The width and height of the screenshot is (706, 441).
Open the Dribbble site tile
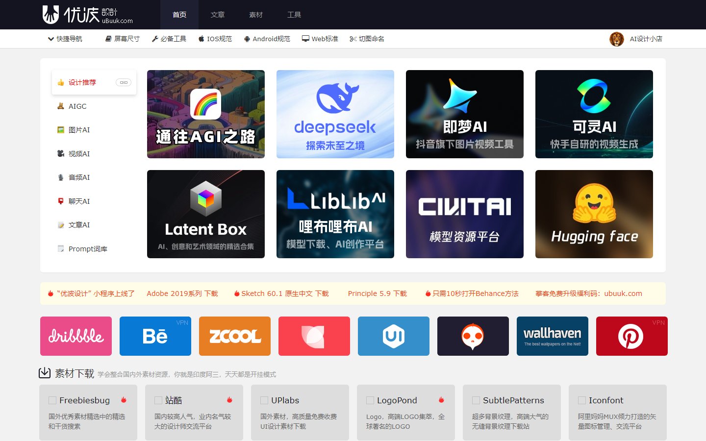[76, 336]
